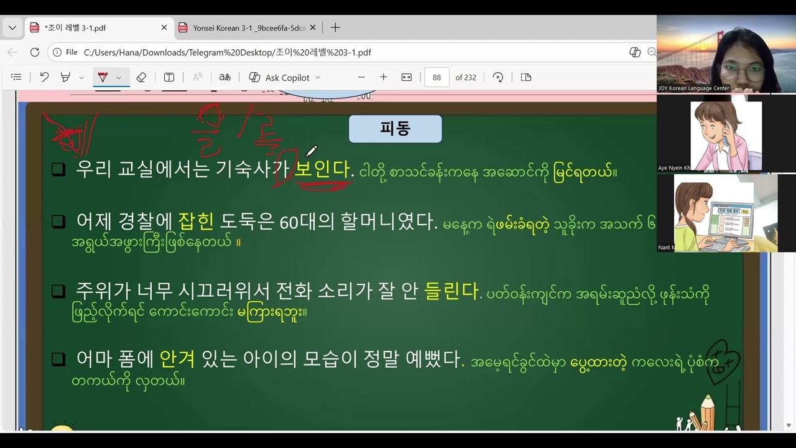The width and height of the screenshot is (796, 448).
Task: Expand the Draw pen options arrow
Action: 119,78
